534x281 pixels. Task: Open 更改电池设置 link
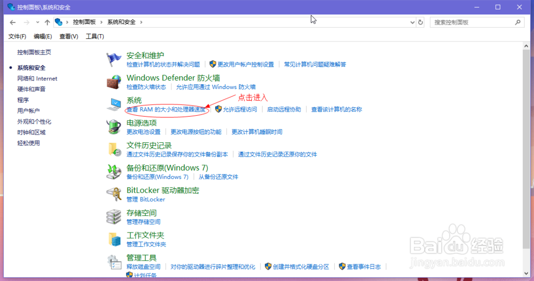(x=143, y=132)
